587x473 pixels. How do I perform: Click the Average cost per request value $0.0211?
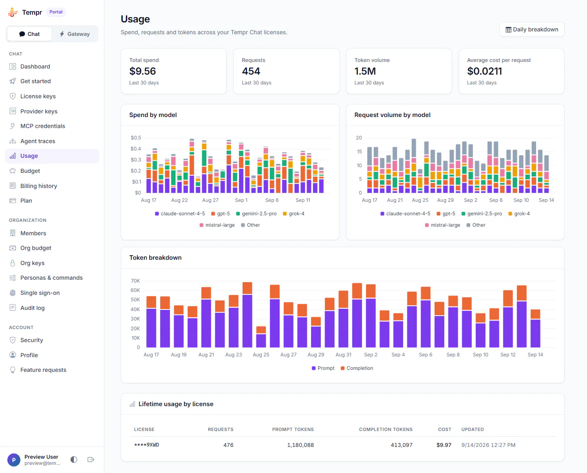tap(485, 71)
